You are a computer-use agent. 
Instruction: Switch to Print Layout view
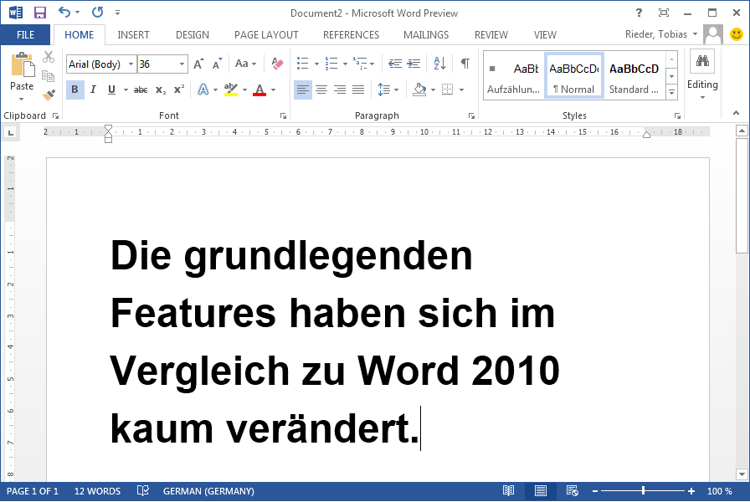coord(541,491)
